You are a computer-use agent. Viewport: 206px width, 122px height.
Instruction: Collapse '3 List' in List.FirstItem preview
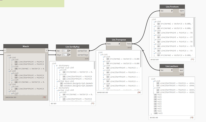pos(154,35)
